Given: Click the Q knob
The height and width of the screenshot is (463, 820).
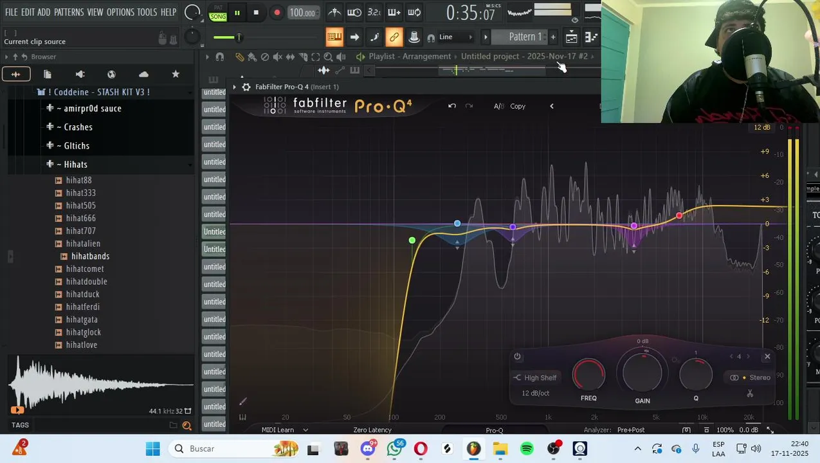Looking at the screenshot, I should [695, 374].
